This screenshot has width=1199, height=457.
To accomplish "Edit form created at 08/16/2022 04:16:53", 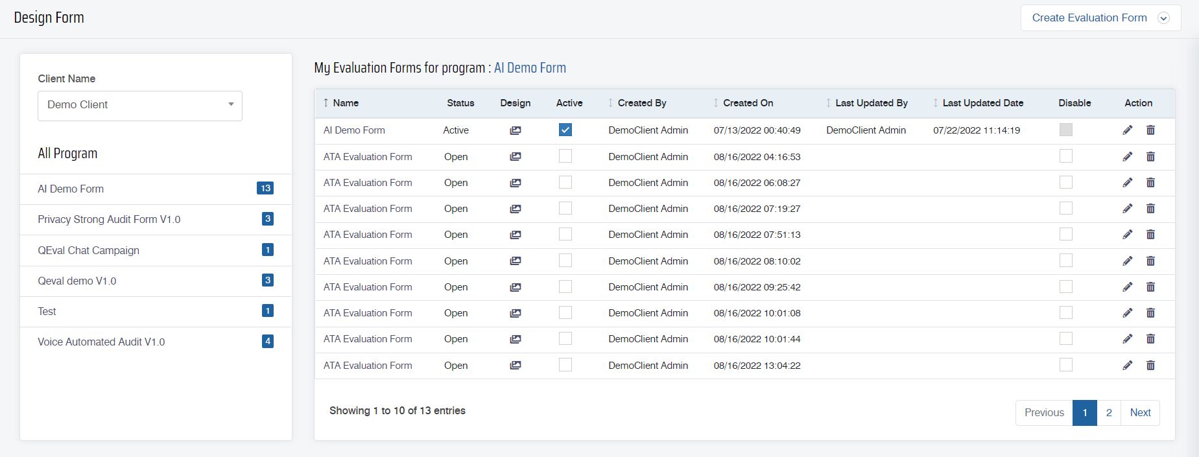I will (1128, 156).
